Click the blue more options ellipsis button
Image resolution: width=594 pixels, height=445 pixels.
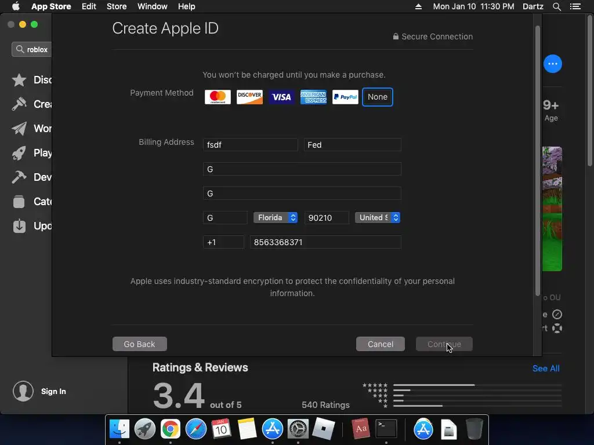coord(553,64)
